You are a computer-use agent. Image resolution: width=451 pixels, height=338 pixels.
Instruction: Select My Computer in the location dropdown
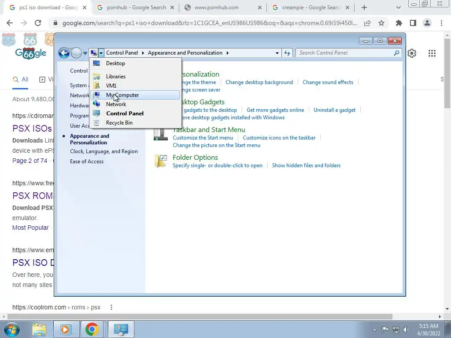(x=135, y=95)
